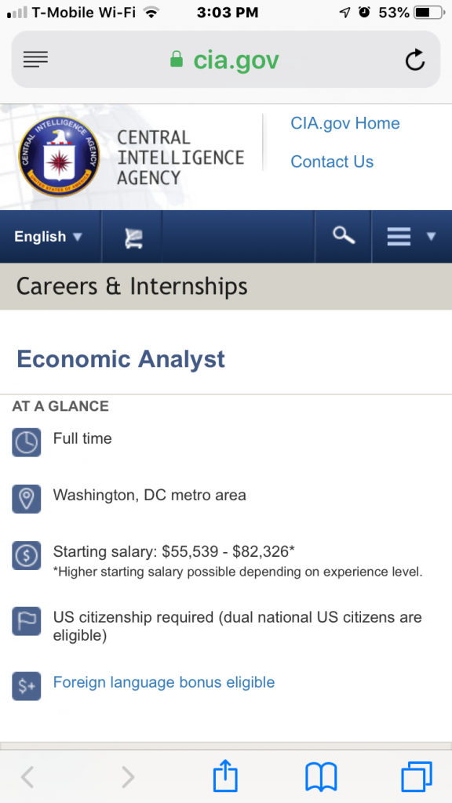Open the shopping cart icon in navbar
The height and width of the screenshot is (803, 452).
[x=133, y=237]
